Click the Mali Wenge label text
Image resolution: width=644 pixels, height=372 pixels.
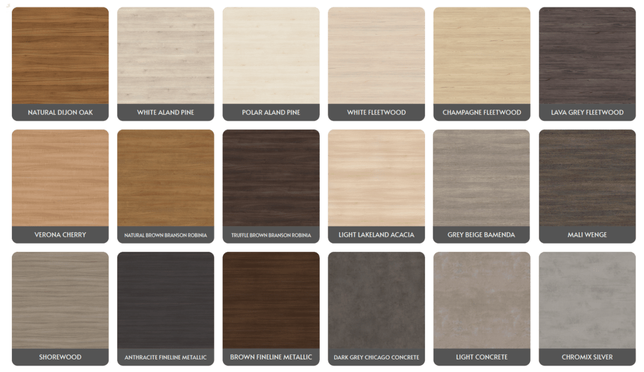tap(587, 235)
